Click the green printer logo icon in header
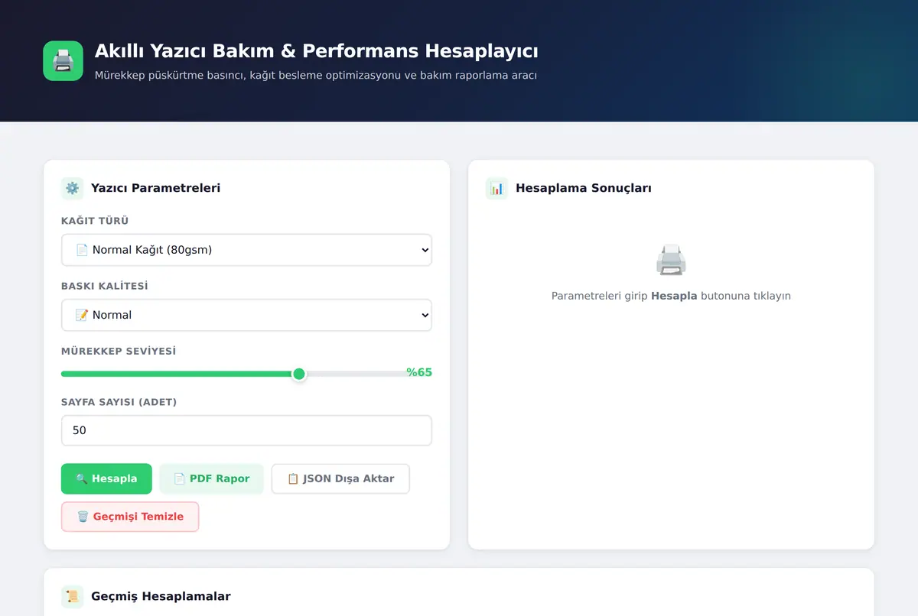Screen dimensions: 918x616 pos(63,61)
